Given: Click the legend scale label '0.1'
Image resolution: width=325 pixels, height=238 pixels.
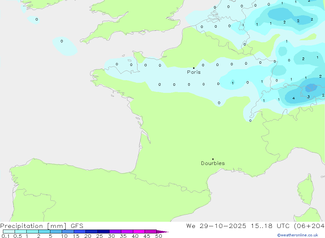Looking at the screenshot, I should point(6,236).
